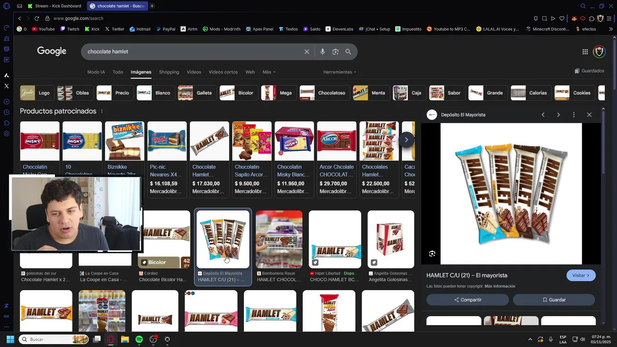Image resolution: width=617 pixels, height=347 pixels.
Task: Expand the Herramientas dropdown
Action: [340, 72]
